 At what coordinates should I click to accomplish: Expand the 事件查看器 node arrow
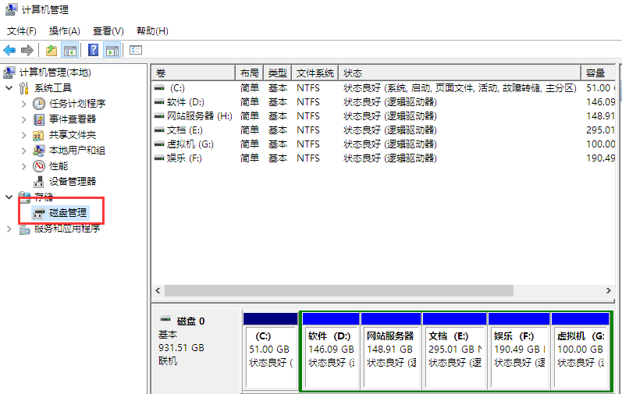(23, 119)
